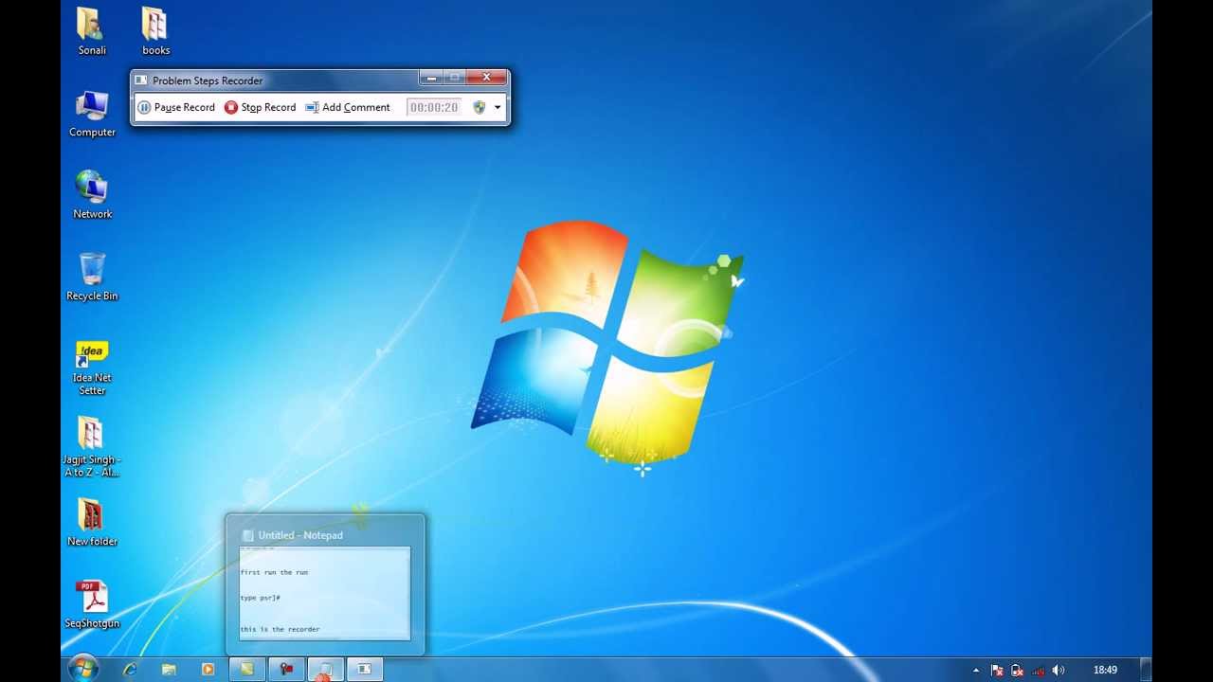Click the Problem Steps Recorder window title icon
Viewport: 1213px width, 682px height.
[x=141, y=81]
